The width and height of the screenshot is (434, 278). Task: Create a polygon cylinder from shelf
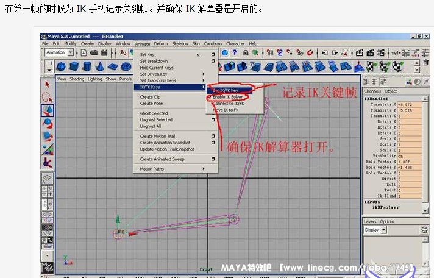click(x=87, y=66)
